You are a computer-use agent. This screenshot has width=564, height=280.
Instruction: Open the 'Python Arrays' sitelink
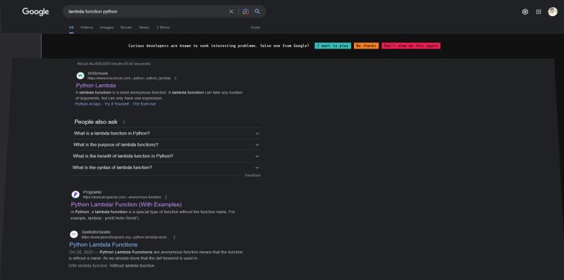pos(87,104)
